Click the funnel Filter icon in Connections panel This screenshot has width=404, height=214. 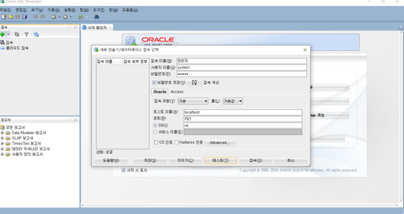(x=26, y=34)
